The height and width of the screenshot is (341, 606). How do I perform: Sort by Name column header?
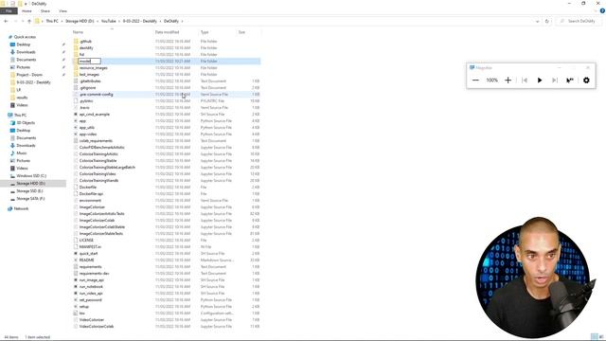coord(78,32)
